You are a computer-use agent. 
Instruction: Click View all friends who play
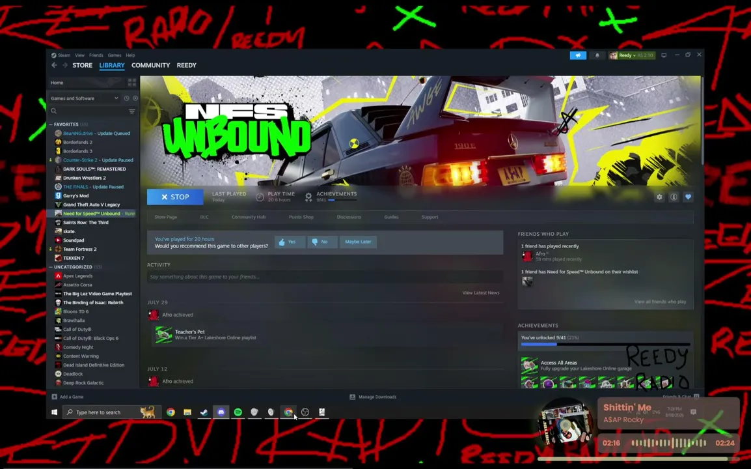click(660, 302)
